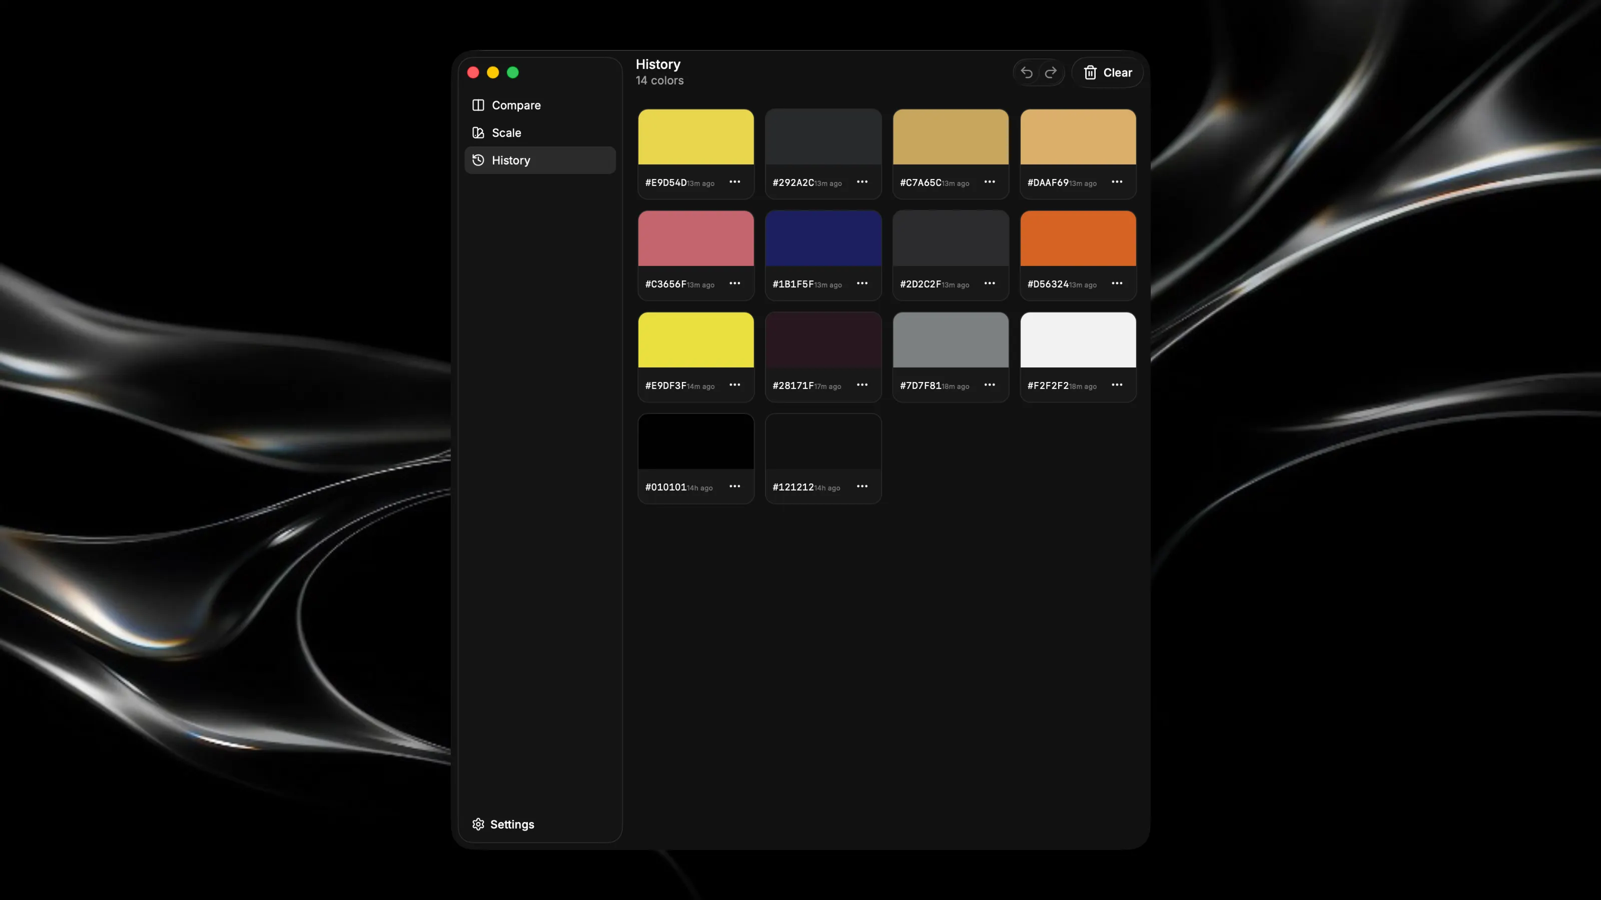
Task: Select the charcoal #2D2C2F swatch
Action: 950,238
